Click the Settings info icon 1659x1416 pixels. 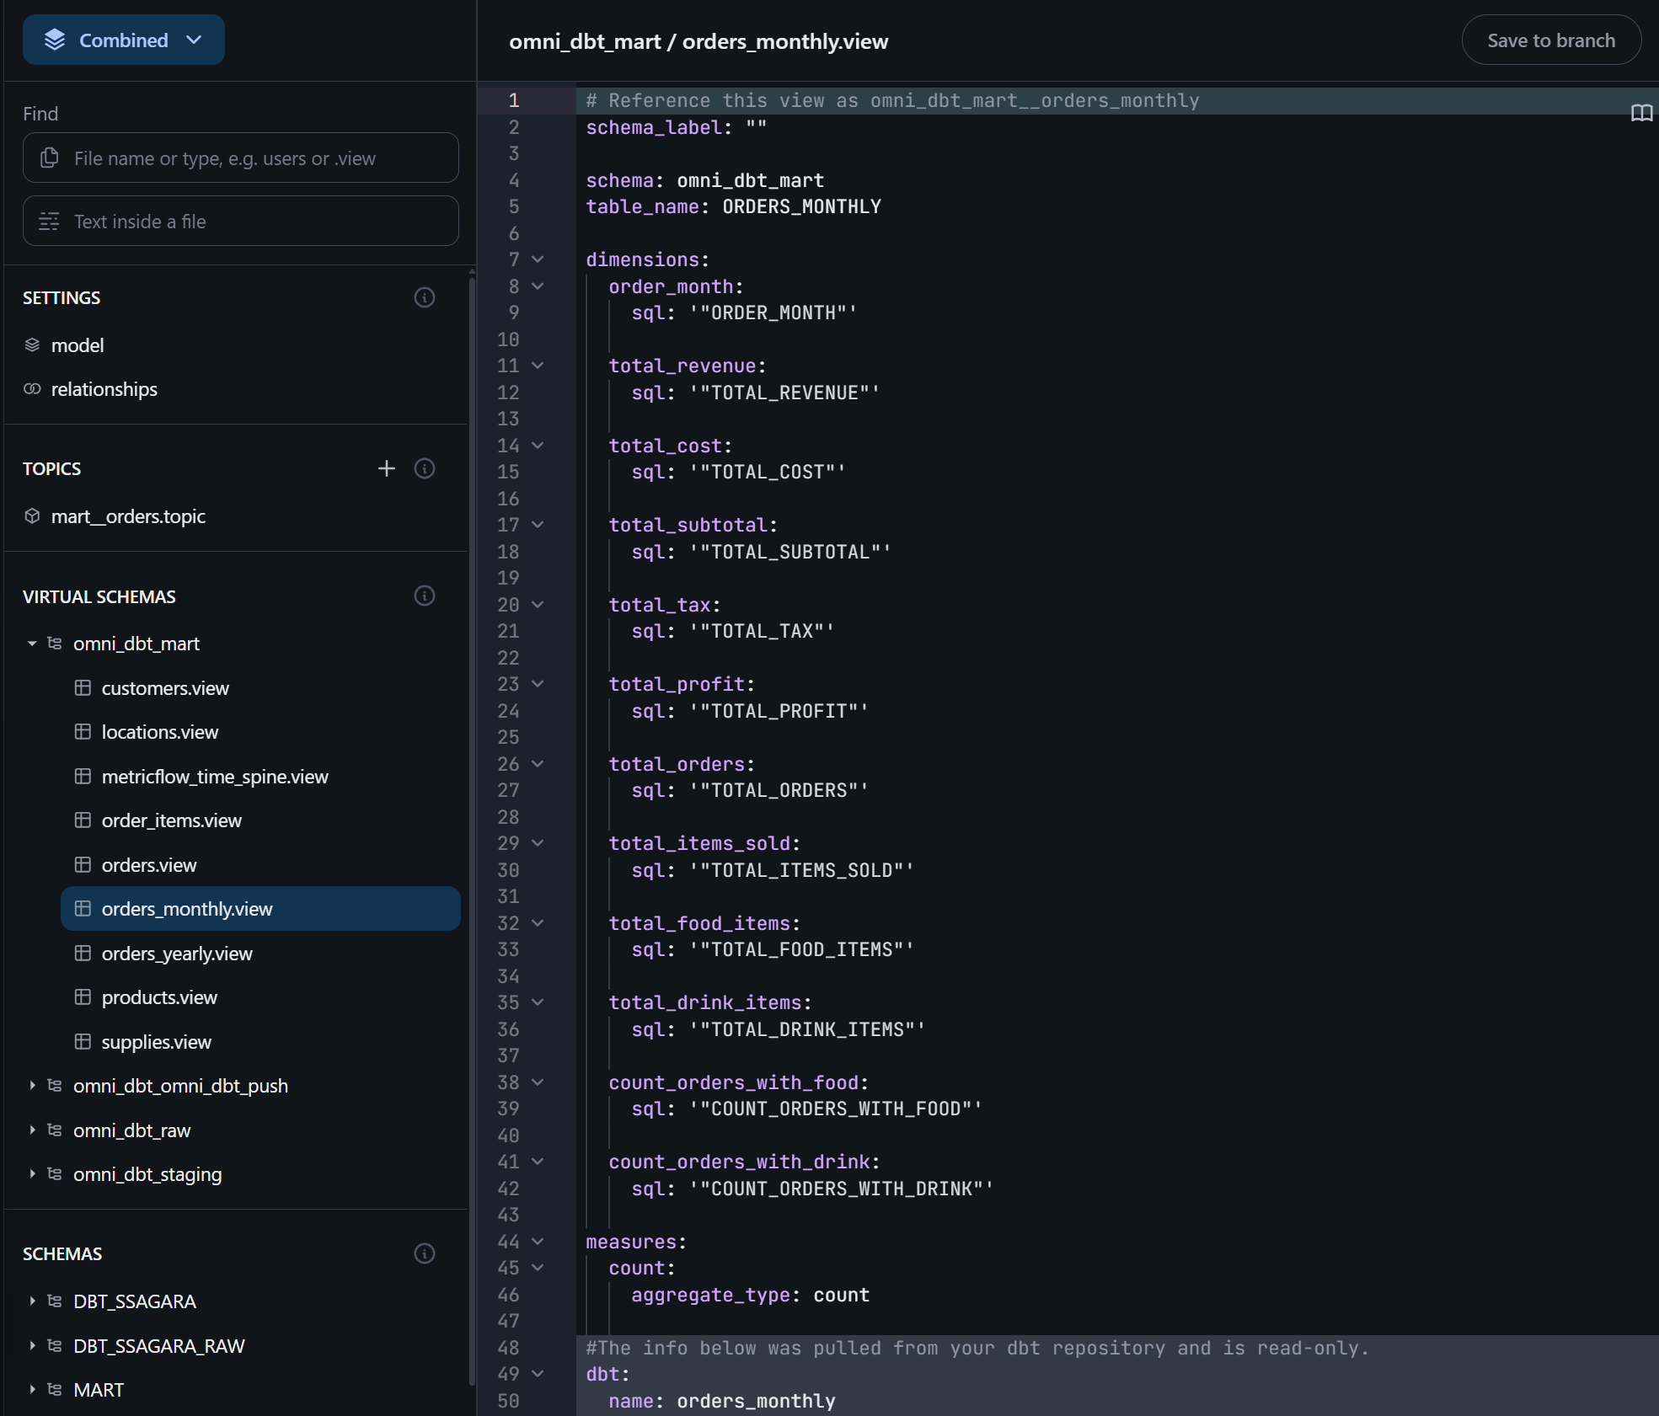tap(425, 297)
